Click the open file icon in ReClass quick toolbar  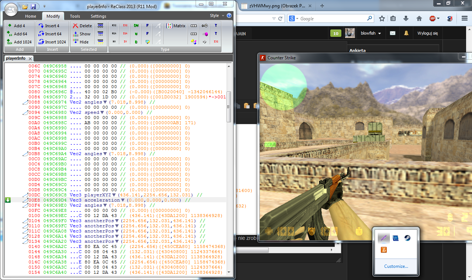coord(25,7)
